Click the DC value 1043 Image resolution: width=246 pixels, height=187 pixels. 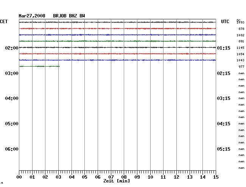[240, 60]
